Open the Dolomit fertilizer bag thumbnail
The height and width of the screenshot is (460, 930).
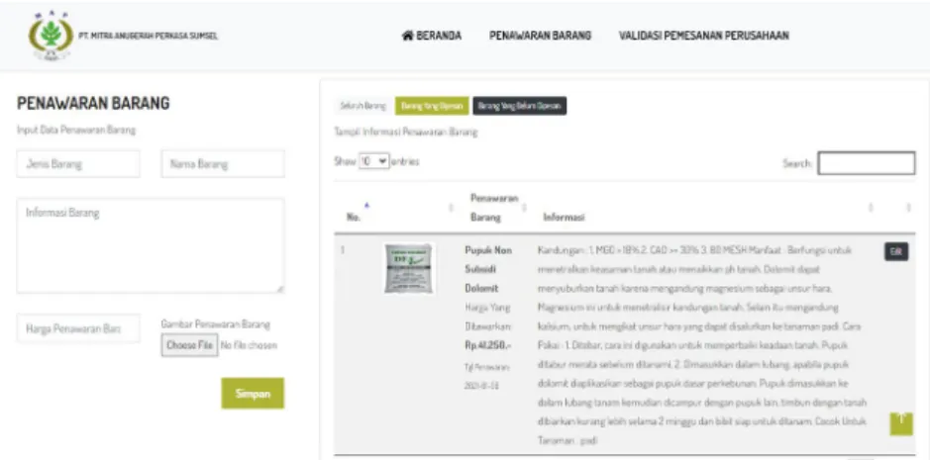coord(409,268)
